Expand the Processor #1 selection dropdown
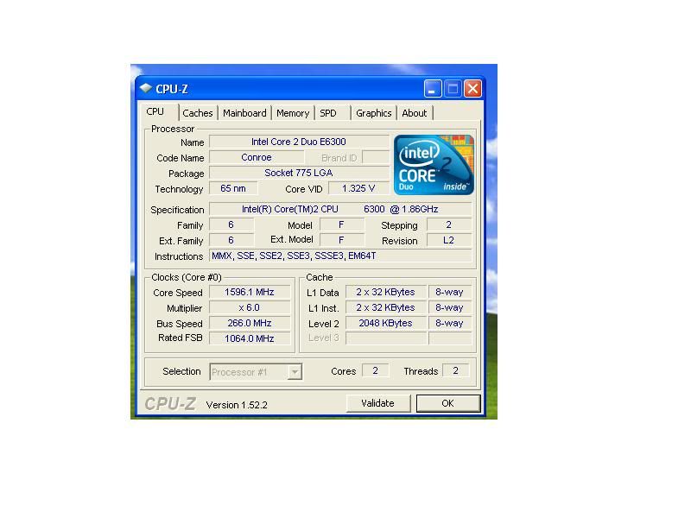The width and height of the screenshot is (691, 518). [295, 372]
